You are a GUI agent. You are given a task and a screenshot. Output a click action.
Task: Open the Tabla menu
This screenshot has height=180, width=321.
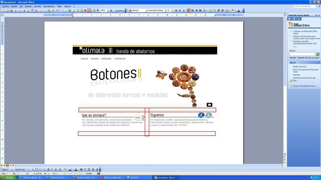click(59, 6)
